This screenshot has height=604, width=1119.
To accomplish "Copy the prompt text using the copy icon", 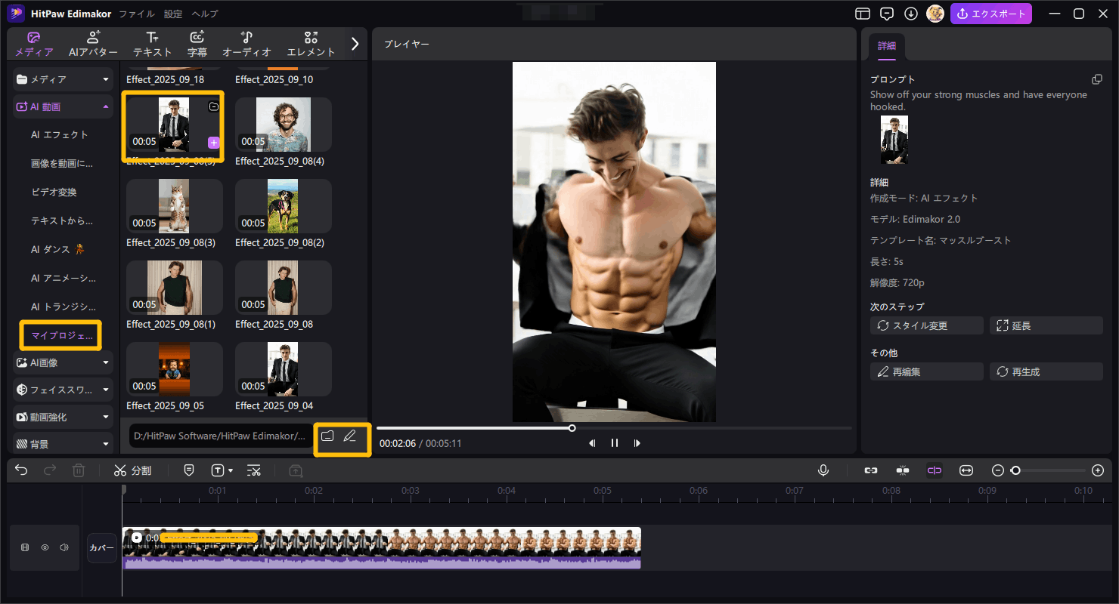I will tap(1097, 79).
